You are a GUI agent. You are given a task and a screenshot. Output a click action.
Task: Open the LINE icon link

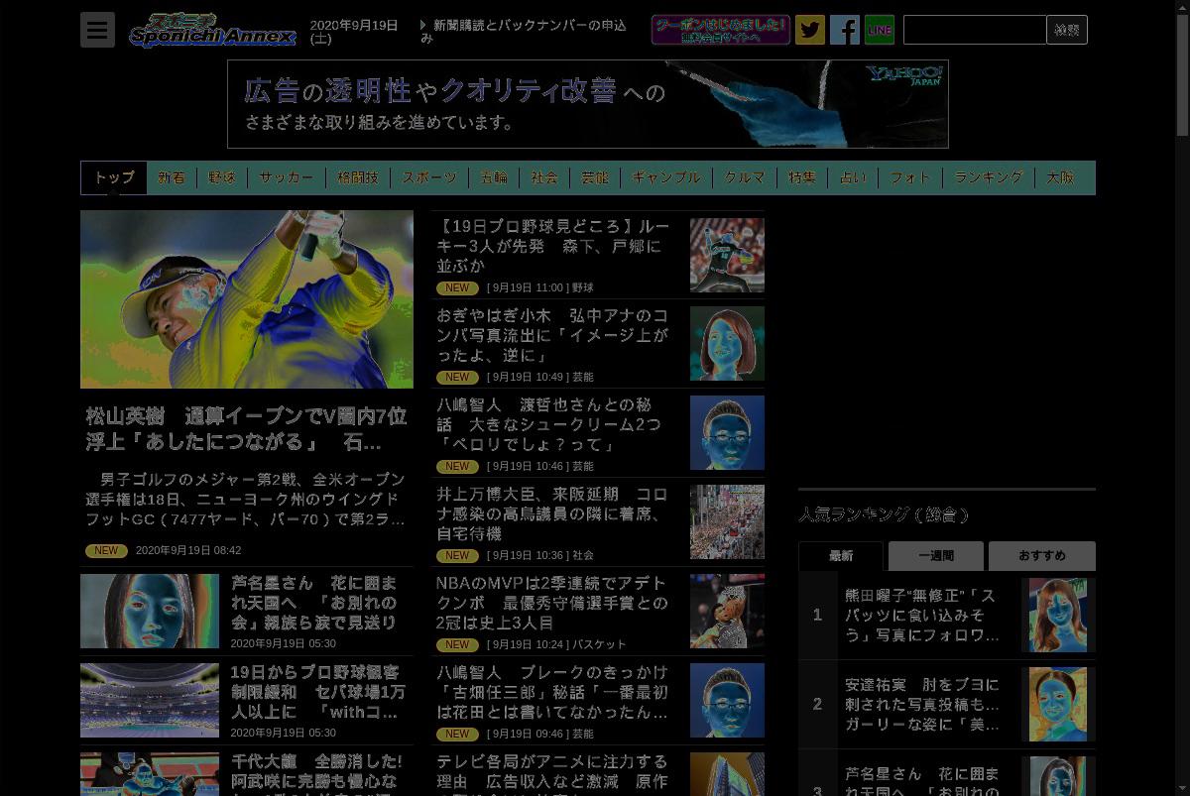click(880, 30)
